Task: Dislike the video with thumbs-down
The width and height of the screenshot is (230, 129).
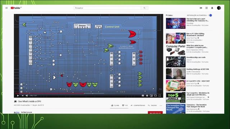Action: pos(125,105)
